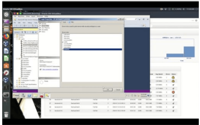Open the Debug menu in Management Studio
Viewport: 200px width, 125px height.
(30, 23)
